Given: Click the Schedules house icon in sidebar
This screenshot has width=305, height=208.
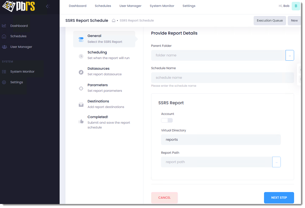Looking at the screenshot, I should click(x=4, y=36).
